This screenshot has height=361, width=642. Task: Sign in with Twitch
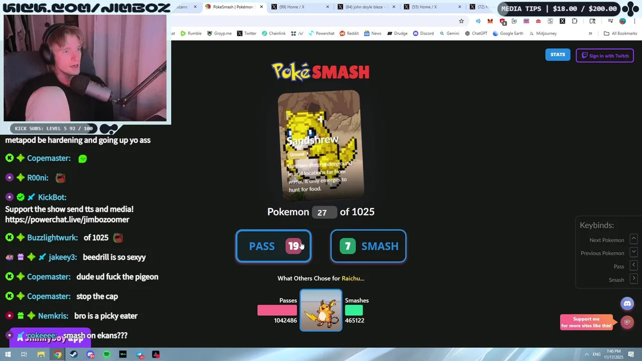pyautogui.click(x=605, y=56)
